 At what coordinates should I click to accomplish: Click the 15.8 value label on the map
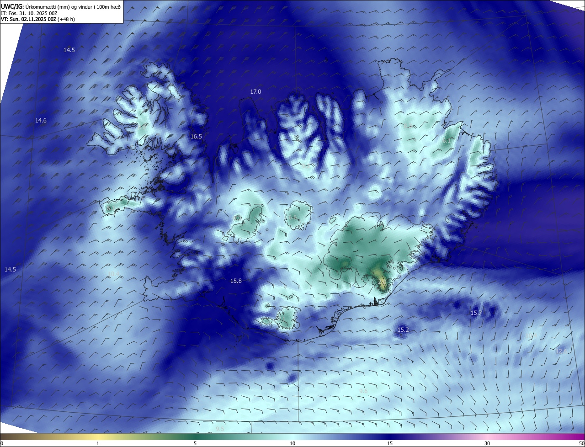(236, 281)
